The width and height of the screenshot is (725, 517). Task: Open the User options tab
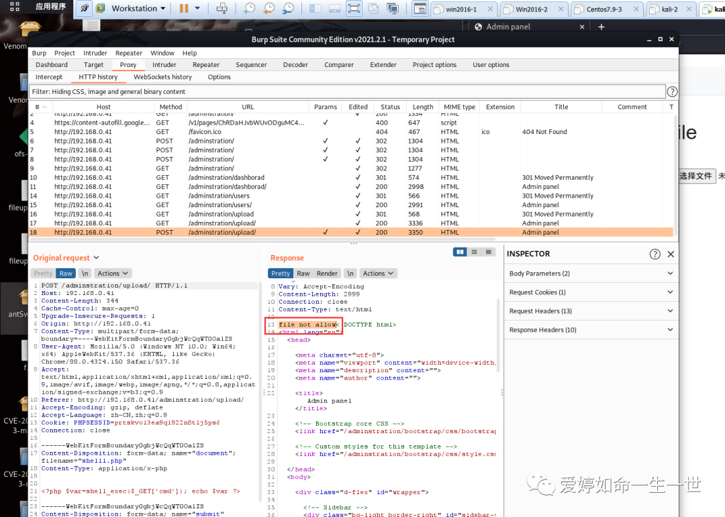[x=491, y=64]
